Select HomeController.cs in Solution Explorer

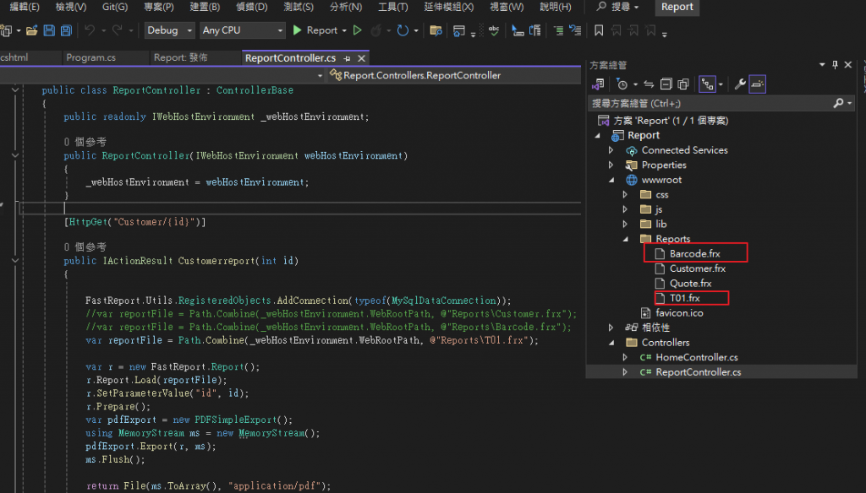coord(696,357)
